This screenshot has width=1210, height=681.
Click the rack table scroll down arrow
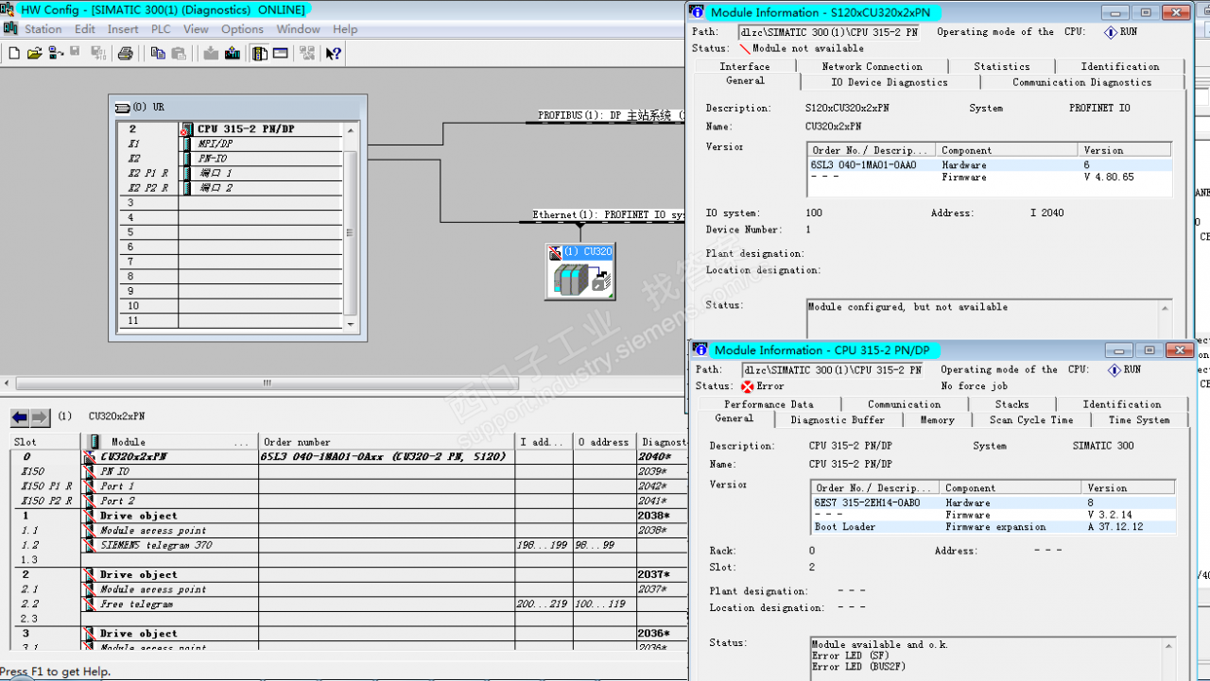(x=352, y=323)
